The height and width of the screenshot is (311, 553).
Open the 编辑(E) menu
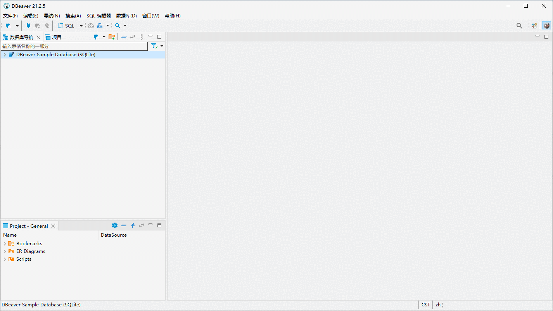[x=31, y=16]
